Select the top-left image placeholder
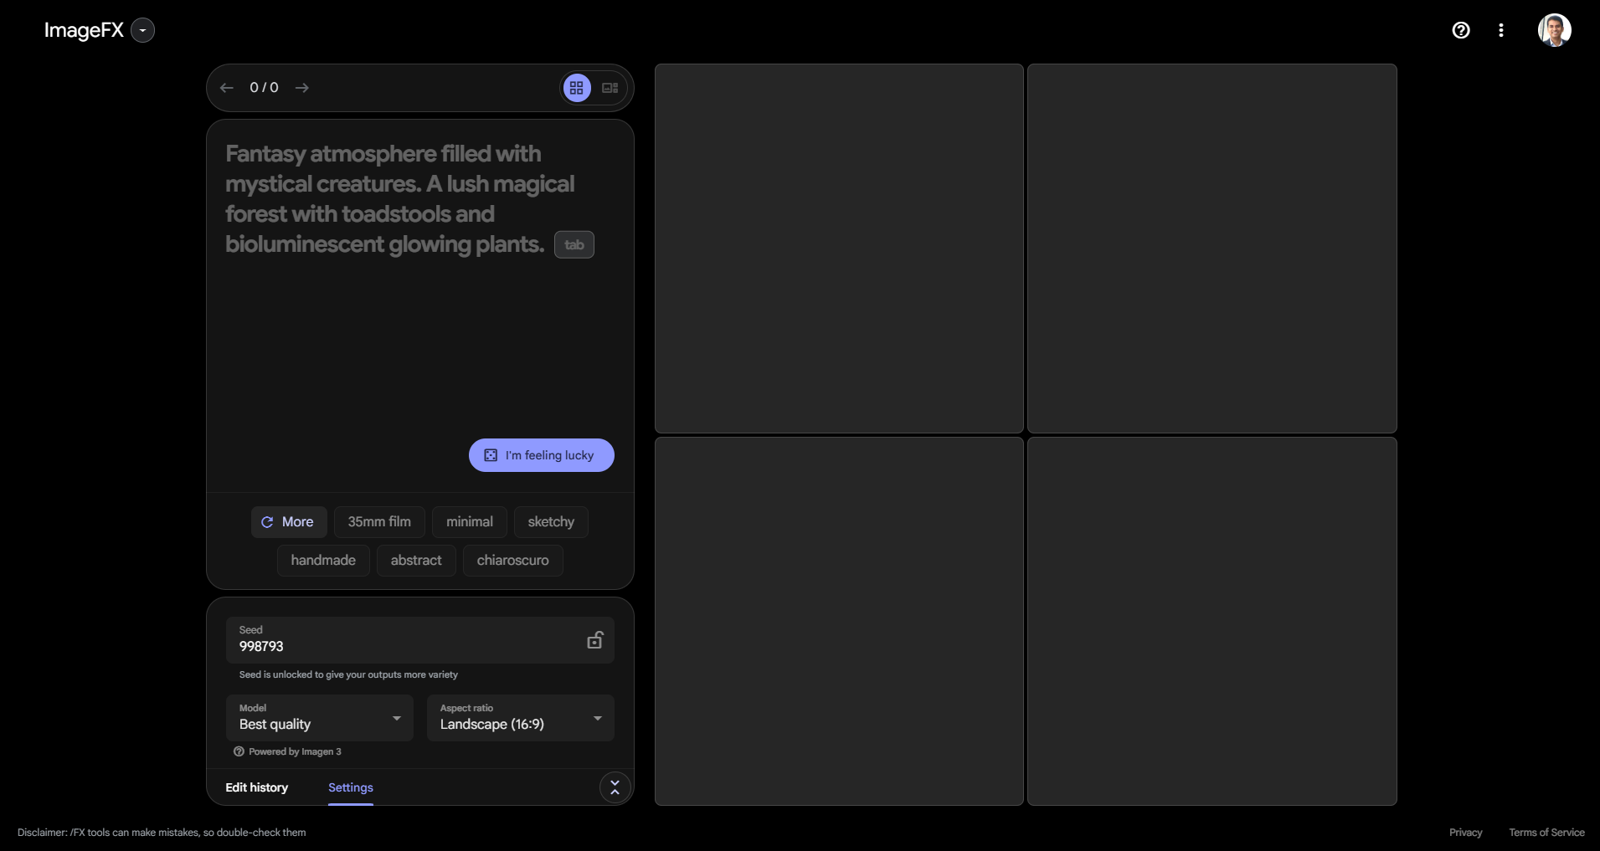 (839, 249)
